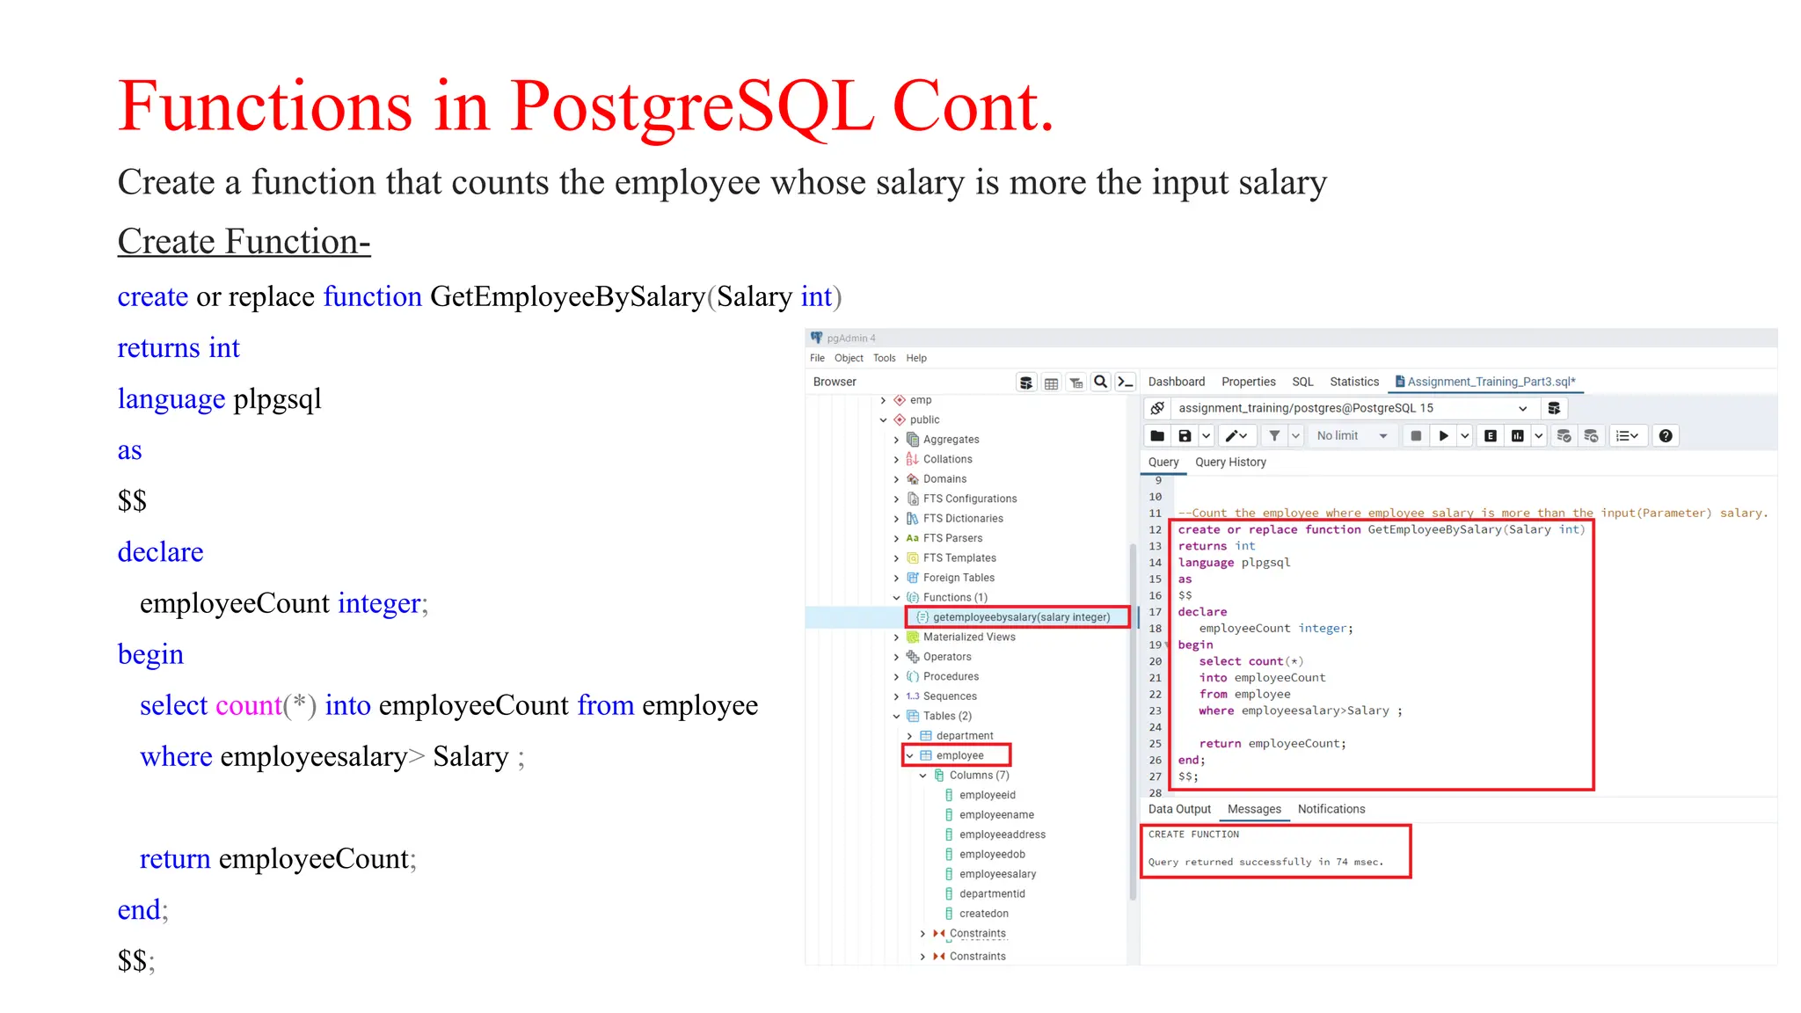Open the Tools menu
The width and height of the screenshot is (1801, 1013).
point(884,358)
